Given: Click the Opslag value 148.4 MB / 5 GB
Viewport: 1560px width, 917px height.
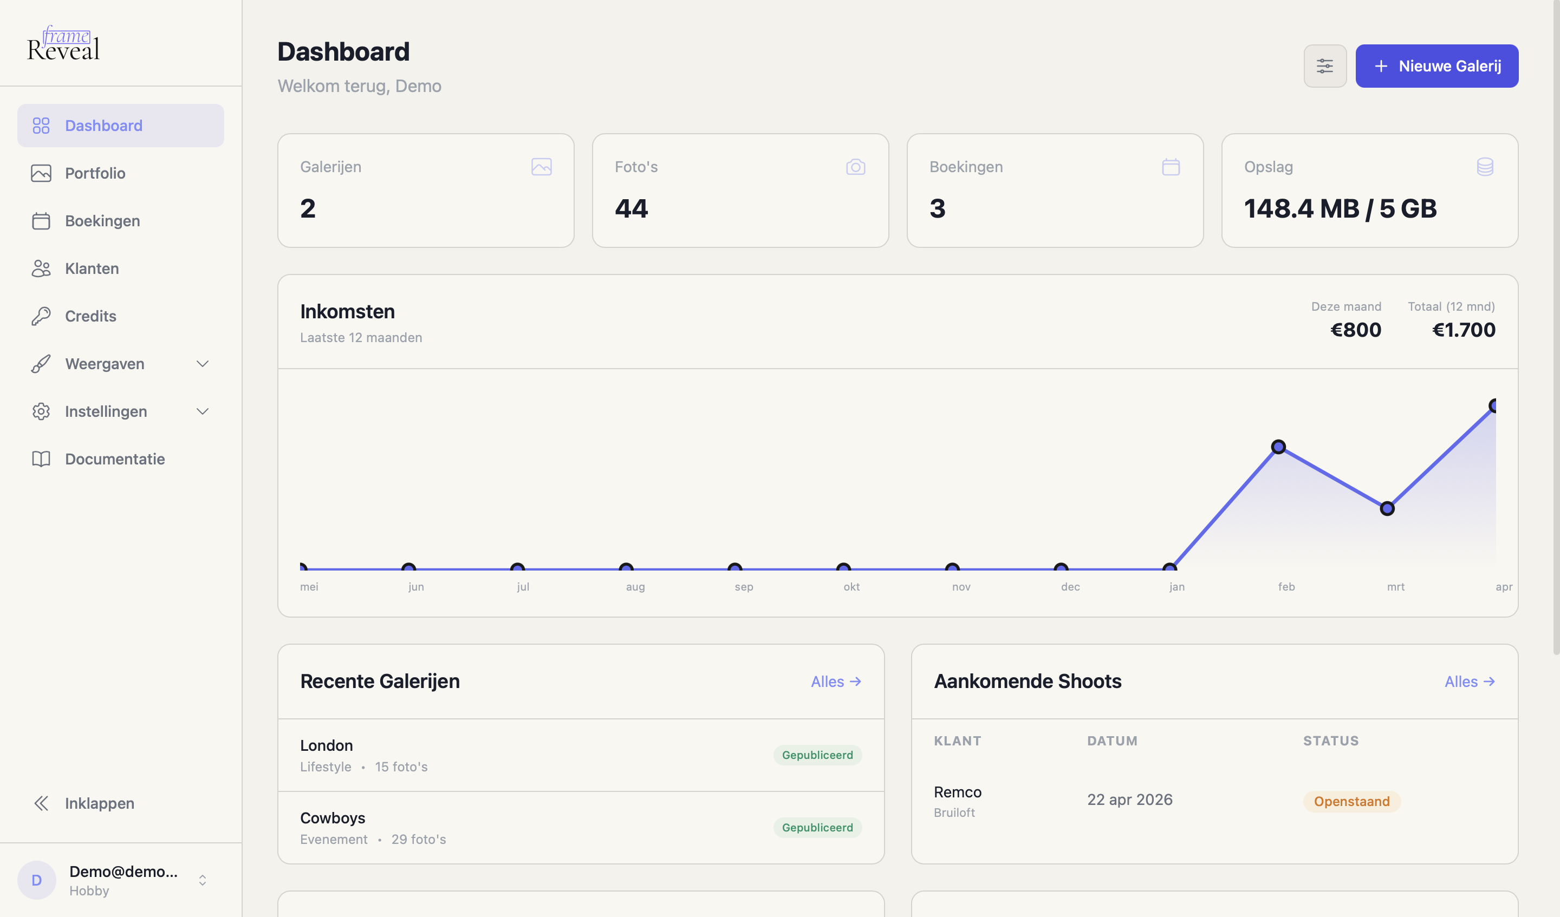Looking at the screenshot, I should click(x=1340, y=208).
